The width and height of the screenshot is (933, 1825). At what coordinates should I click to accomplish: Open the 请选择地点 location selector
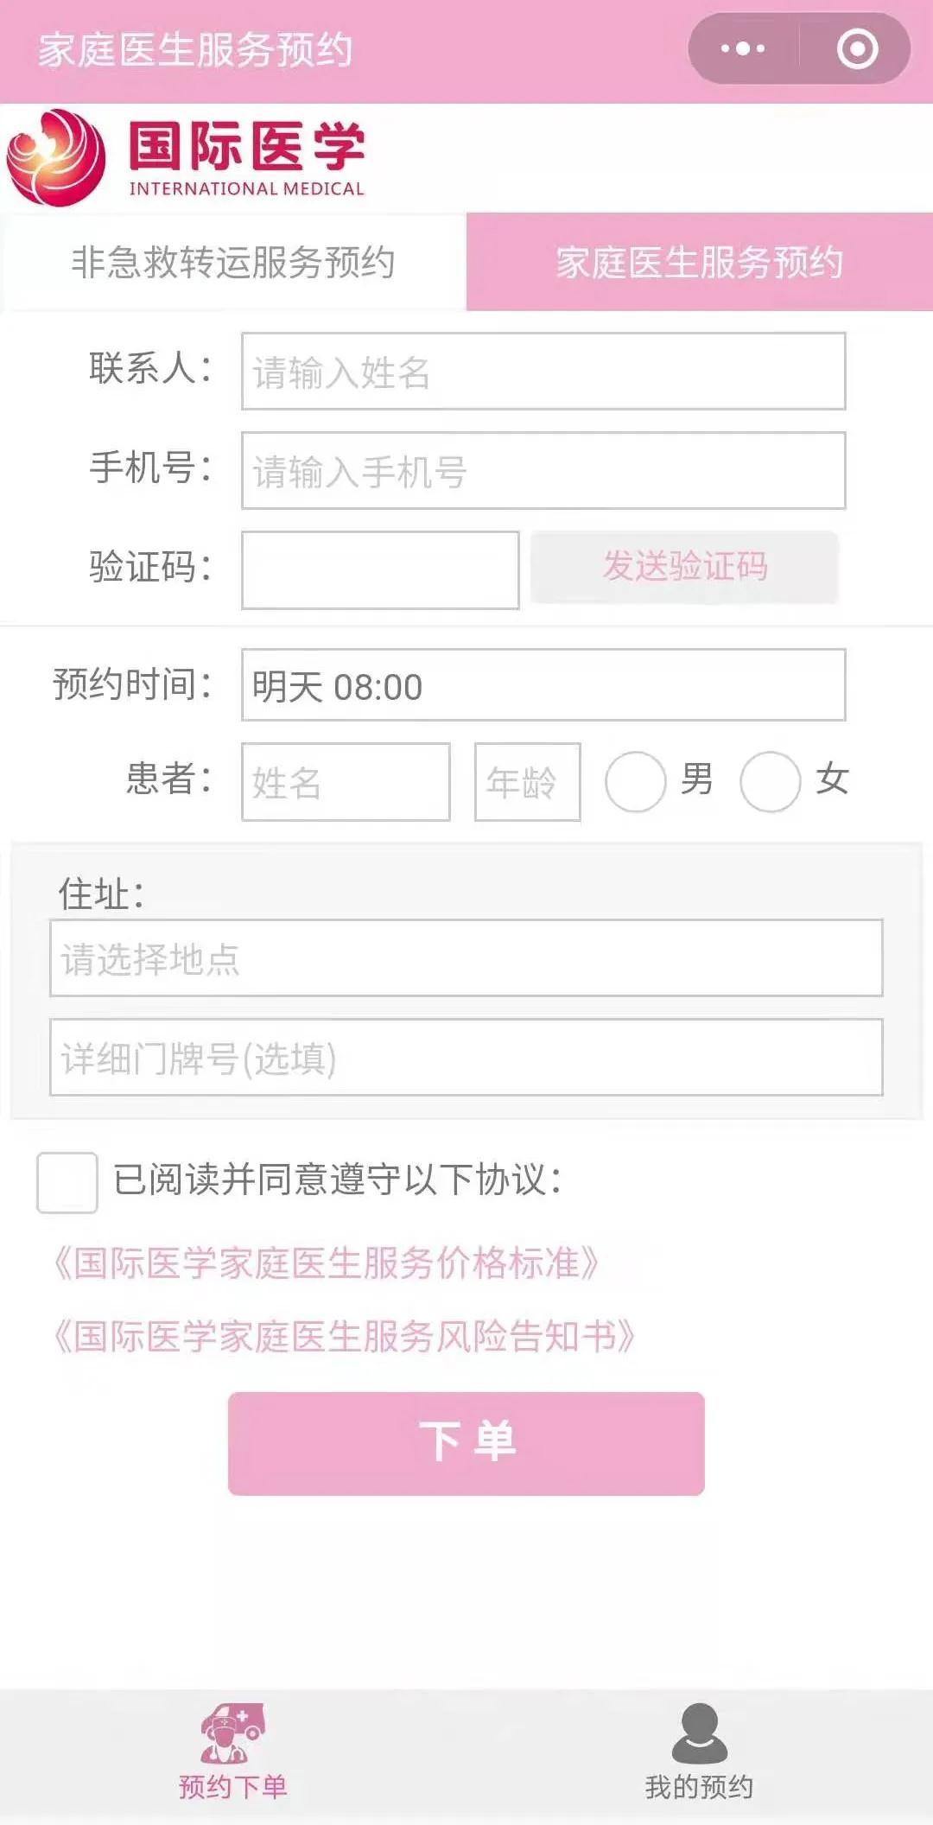[466, 958]
